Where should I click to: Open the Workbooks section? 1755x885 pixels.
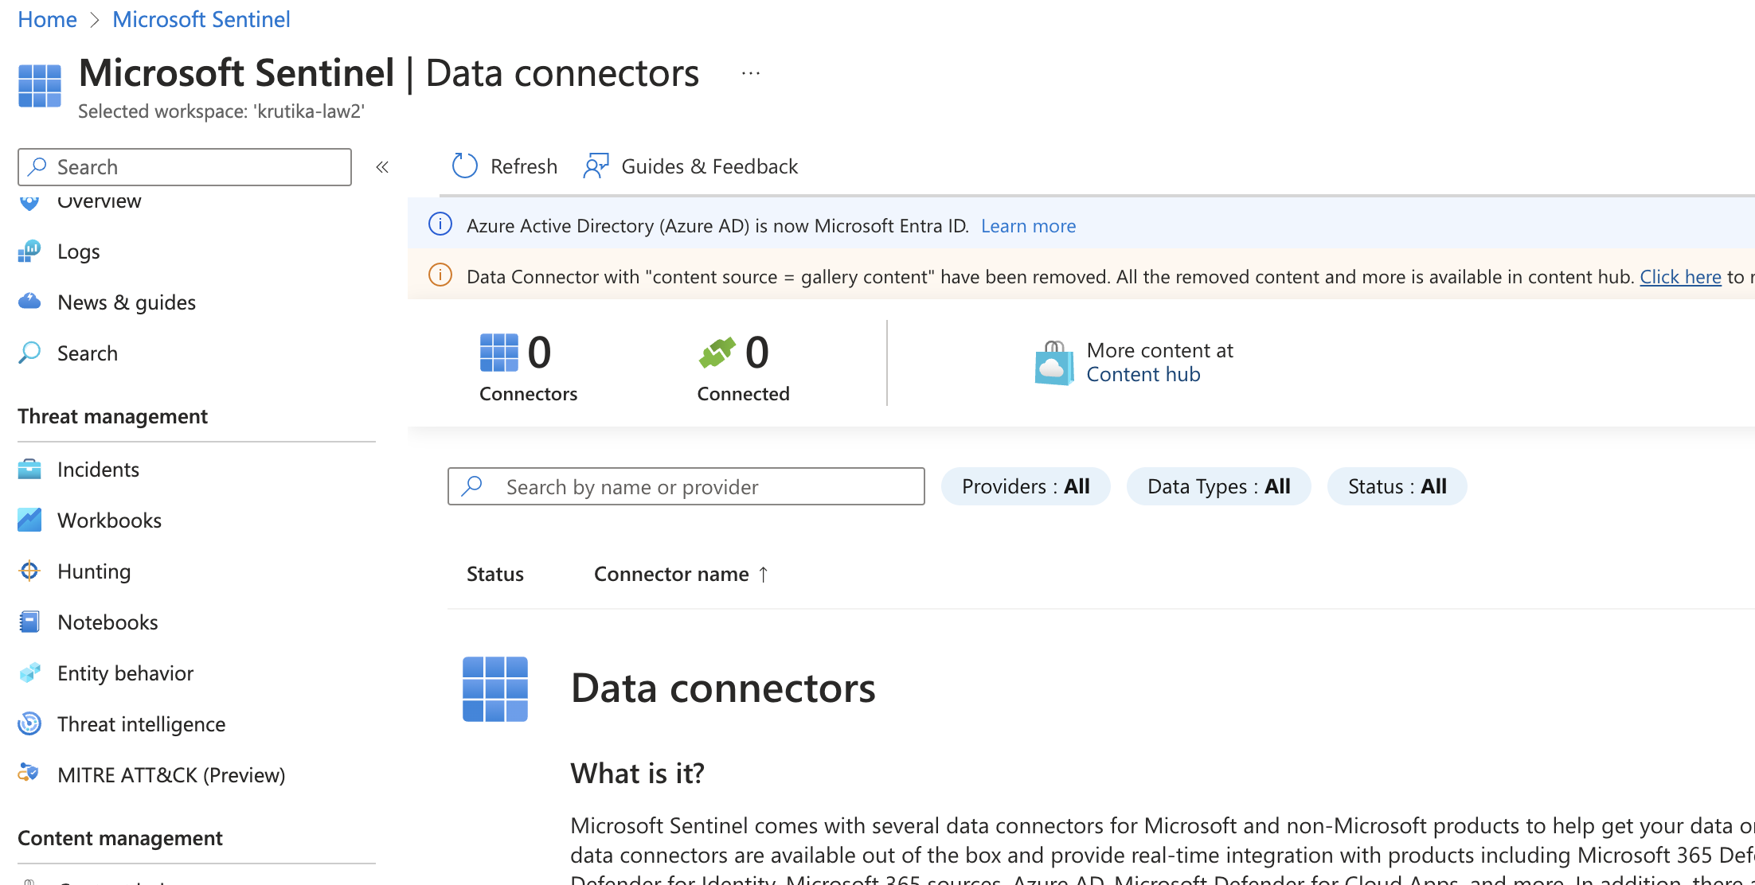coord(109,520)
